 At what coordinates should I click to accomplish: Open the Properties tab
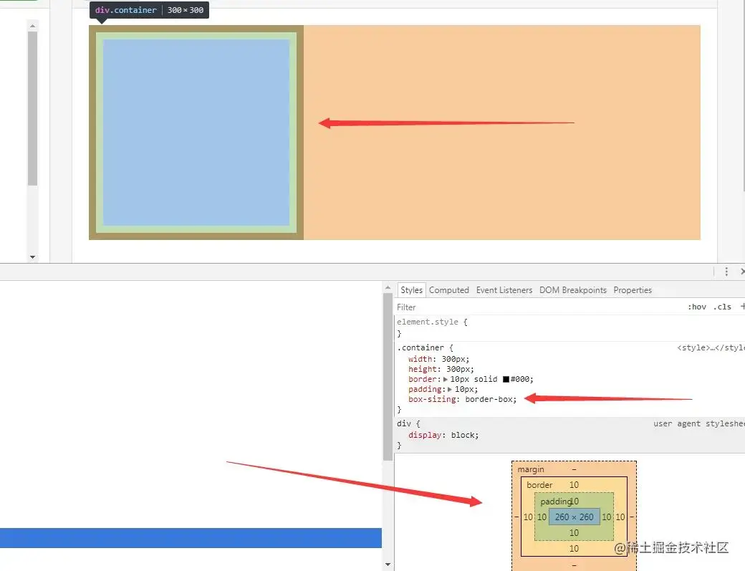click(x=633, y=289)
